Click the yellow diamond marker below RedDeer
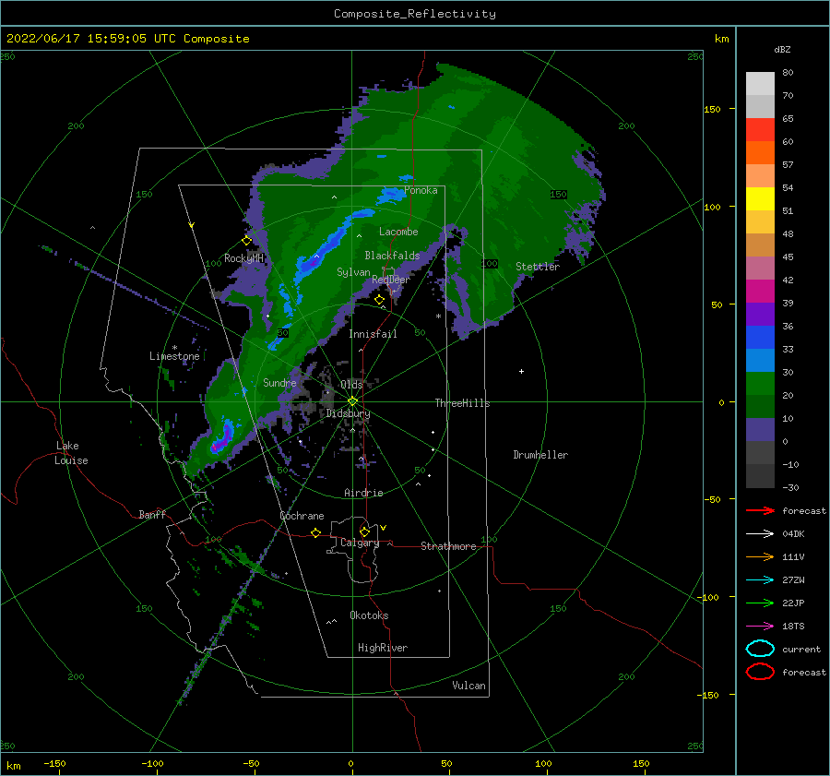 [x=379, y=300]
